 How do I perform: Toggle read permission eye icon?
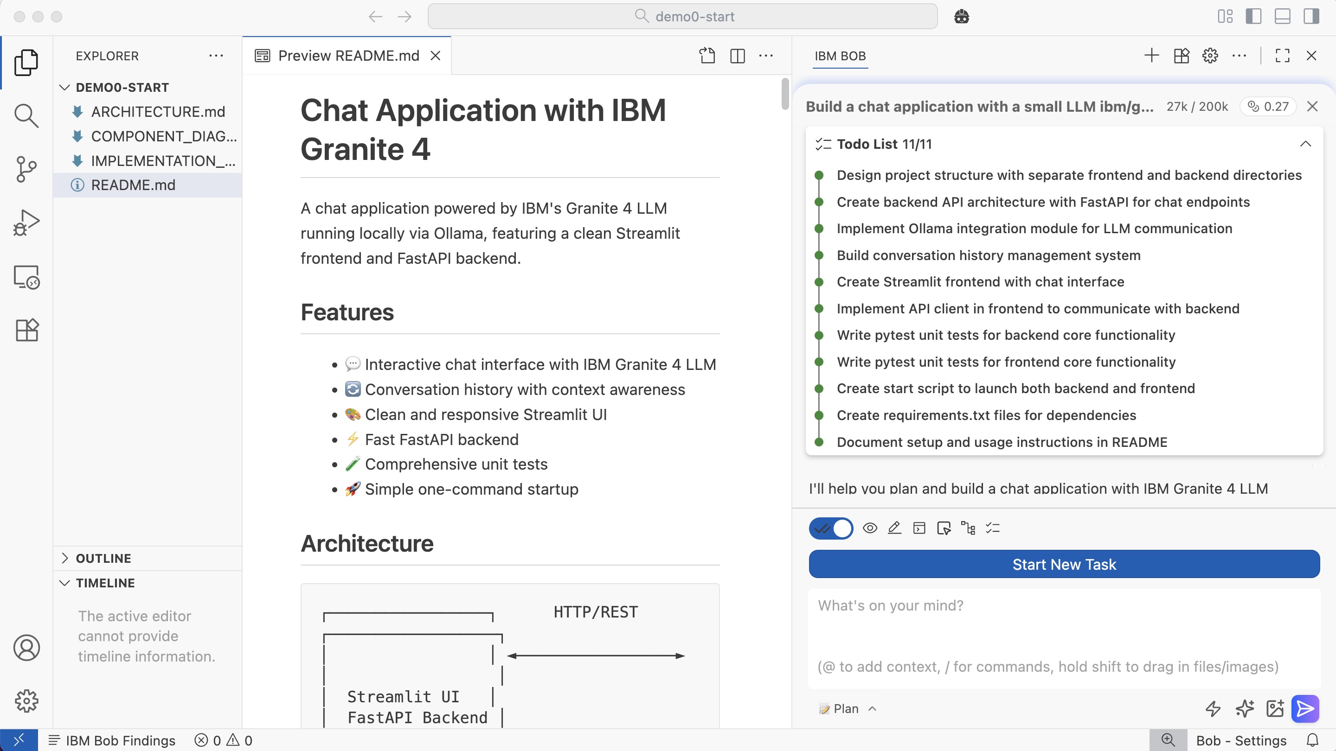click(x=870, y=528)
